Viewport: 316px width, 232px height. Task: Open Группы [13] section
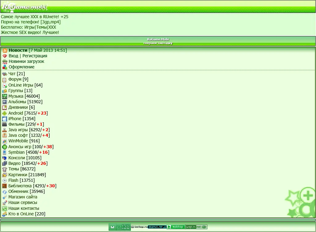click(20, 91)
